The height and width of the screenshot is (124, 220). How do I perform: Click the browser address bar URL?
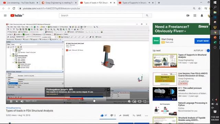51,8
